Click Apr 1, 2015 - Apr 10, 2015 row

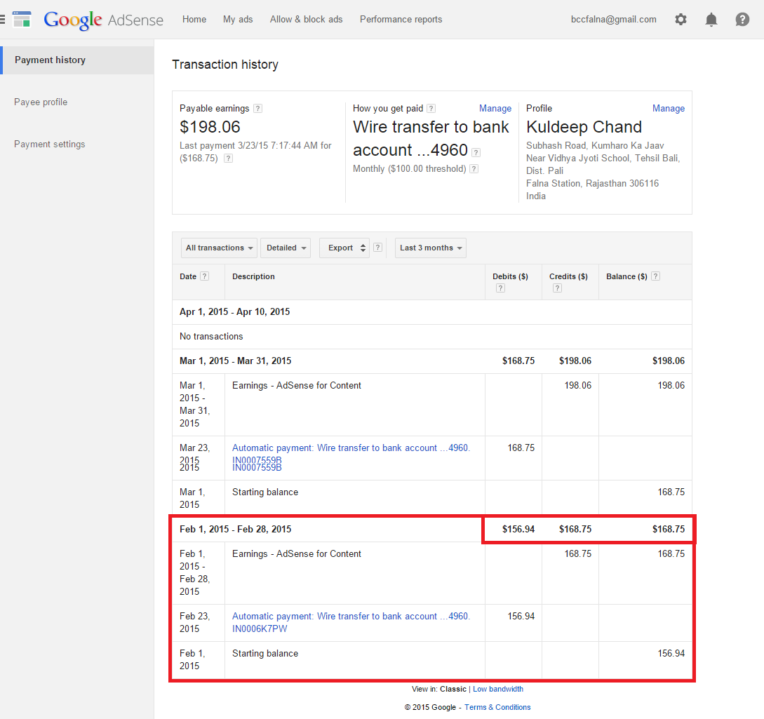pos(431,312)
